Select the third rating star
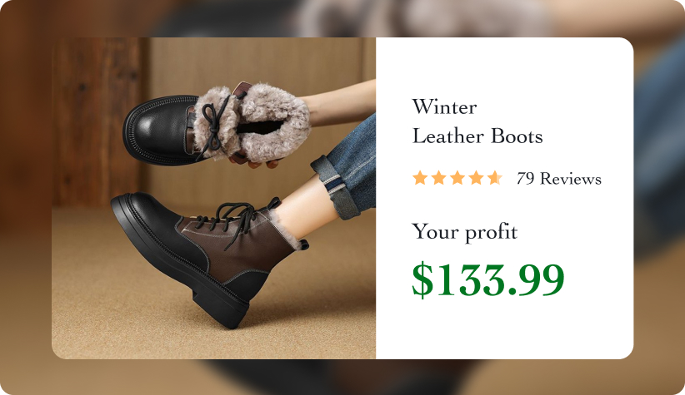 (457, 178)
